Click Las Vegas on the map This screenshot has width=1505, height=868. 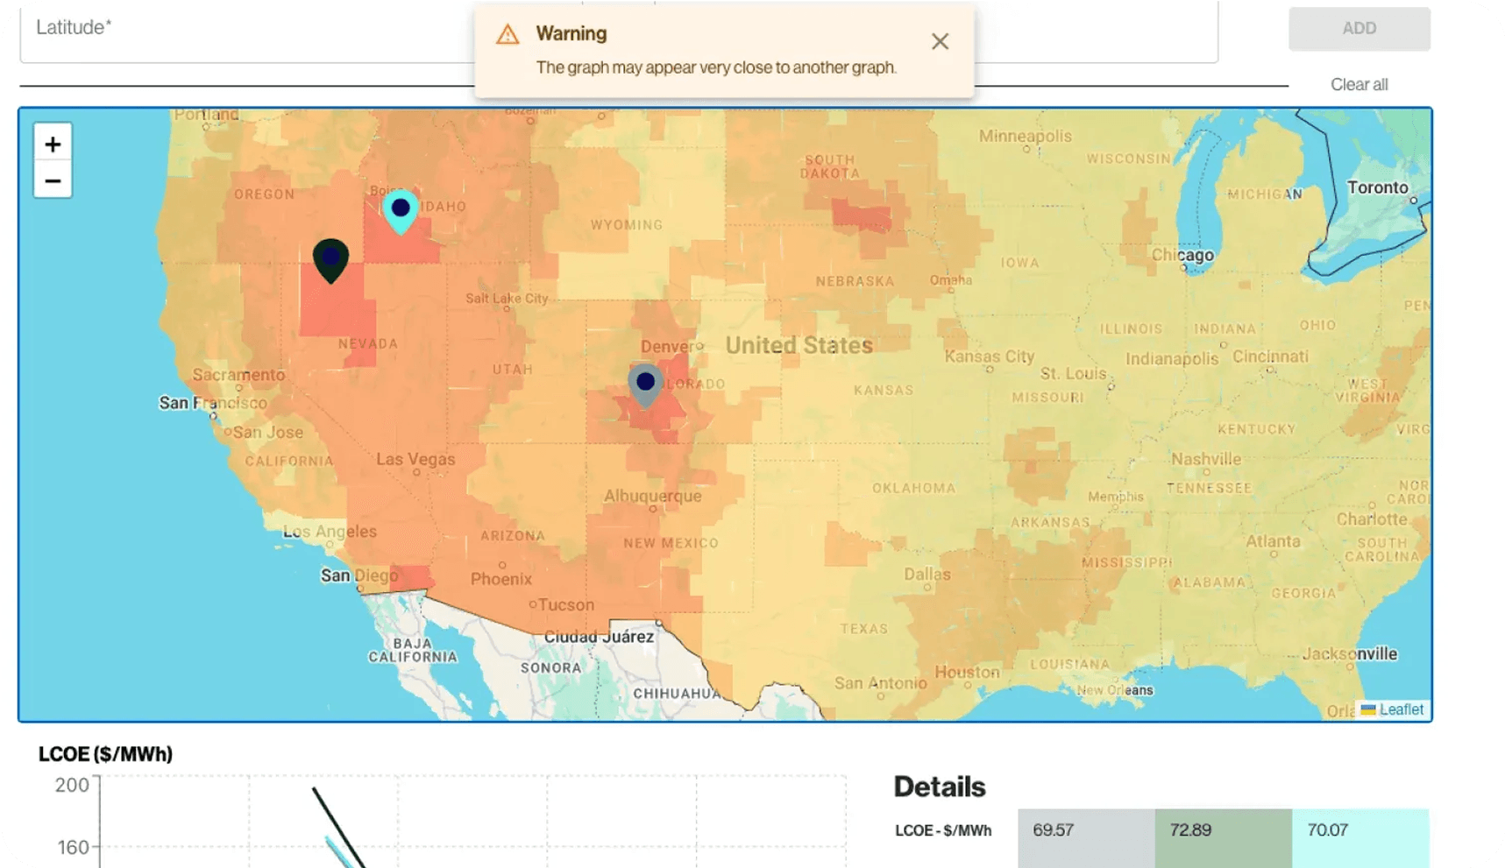tap(415, 460)
